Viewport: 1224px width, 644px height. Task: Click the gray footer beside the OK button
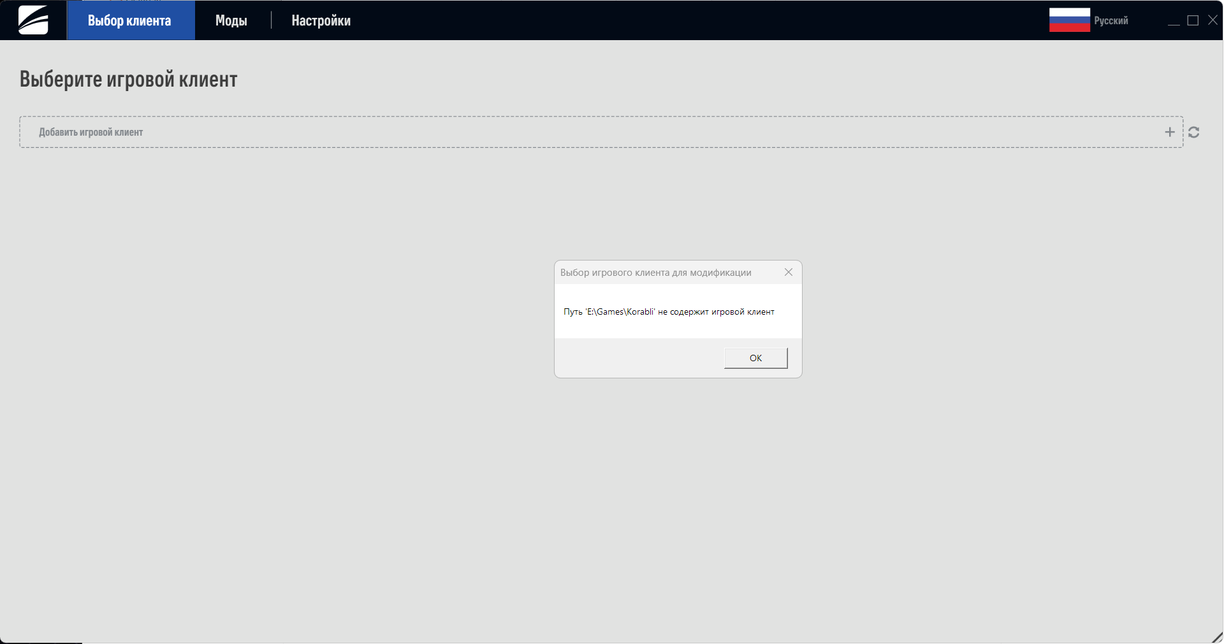[x=637, y=358]
